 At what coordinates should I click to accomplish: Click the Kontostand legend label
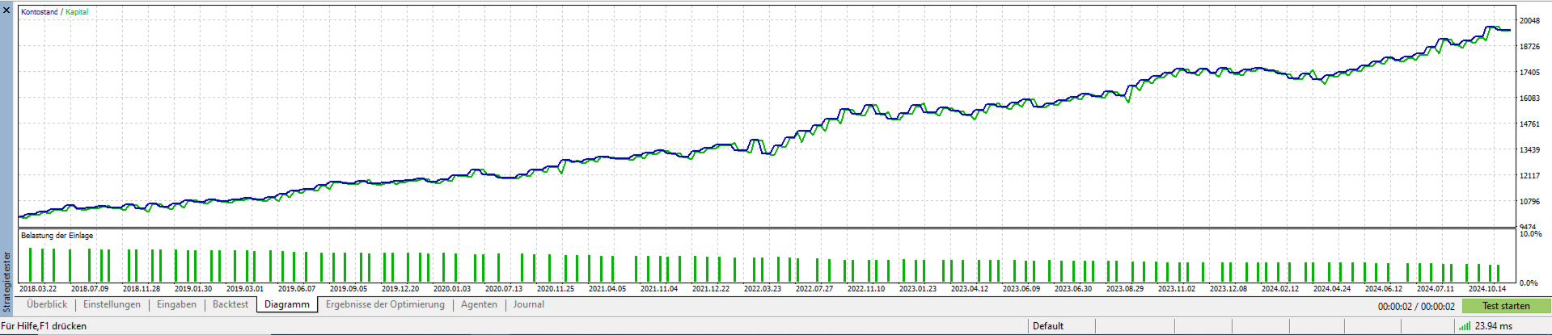39,12
